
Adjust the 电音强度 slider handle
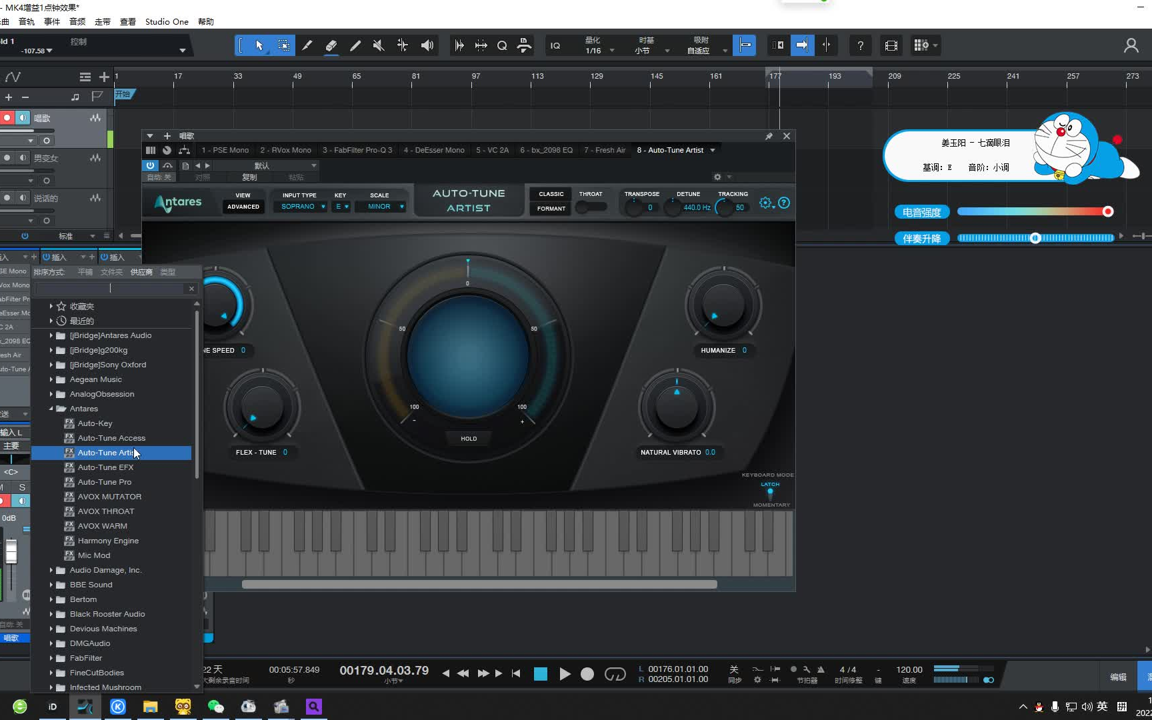1108,211
